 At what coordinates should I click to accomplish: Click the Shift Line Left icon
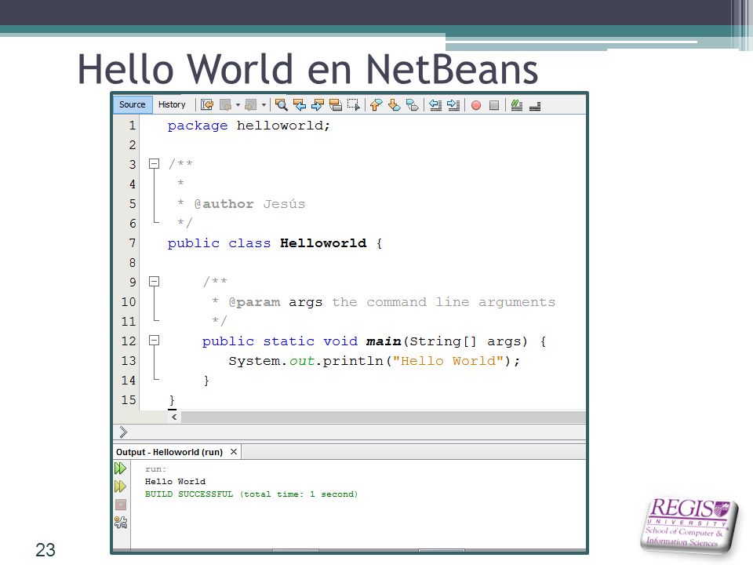tap(435, 104)
